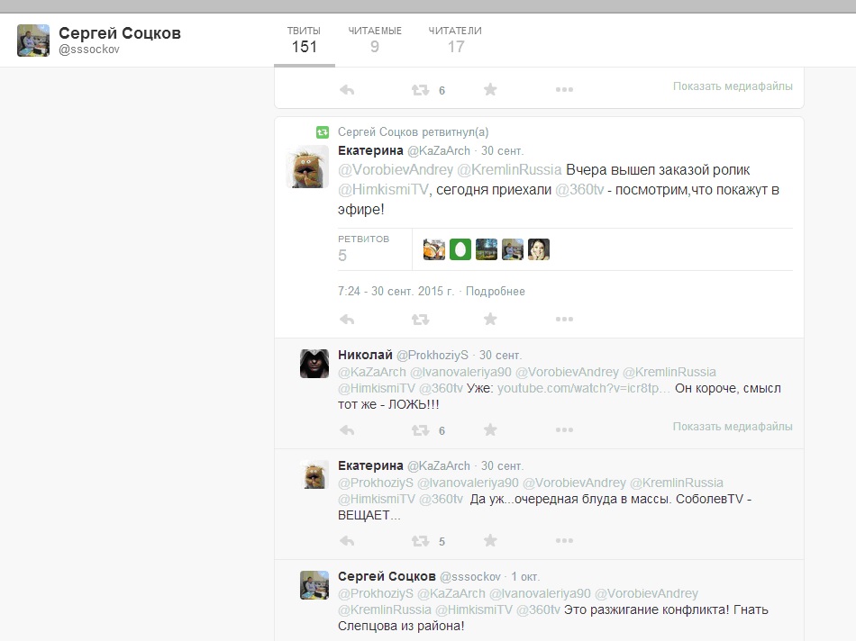Open @Ivanovaleriya90 mention in Николай's tweet
Image resolution: width=856 pixels, height=641 pixels.
click(460, 372)
